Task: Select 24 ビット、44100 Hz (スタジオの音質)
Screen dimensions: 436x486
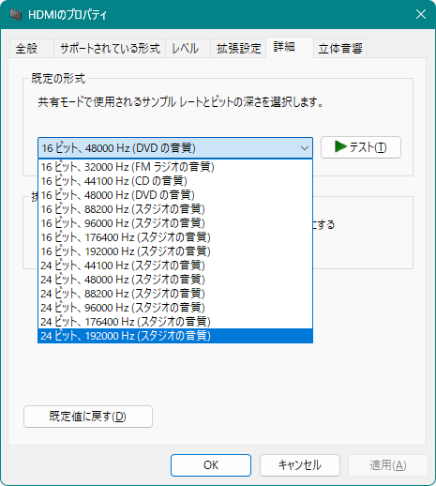Action: (175, 266)
